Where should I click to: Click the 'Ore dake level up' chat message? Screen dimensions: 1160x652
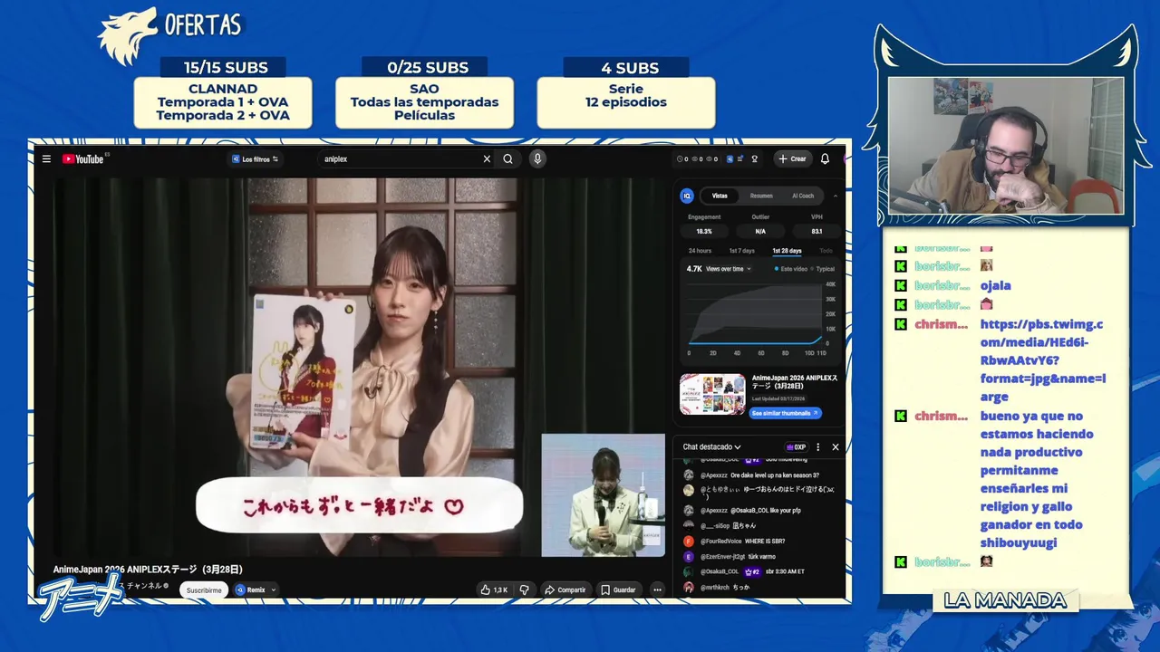click(775, 475)
